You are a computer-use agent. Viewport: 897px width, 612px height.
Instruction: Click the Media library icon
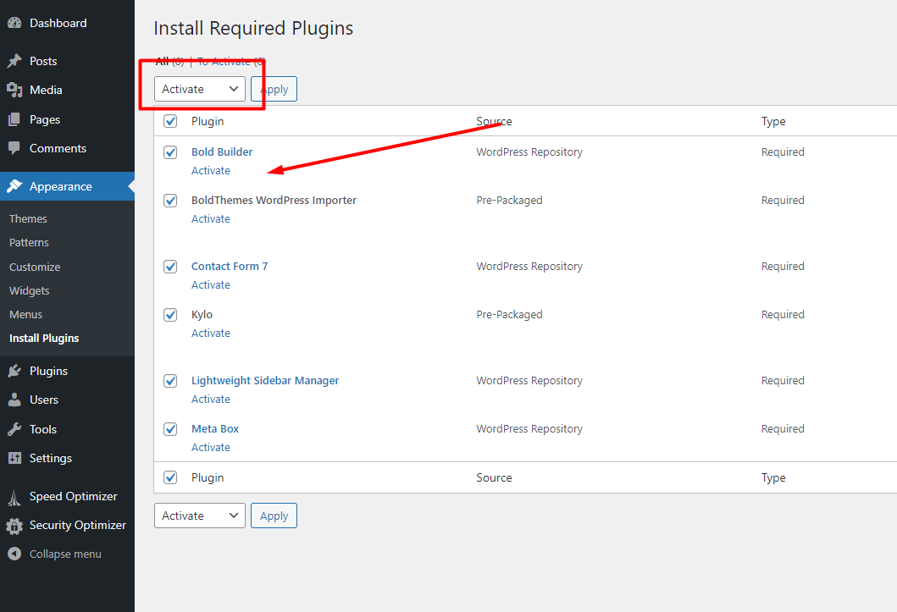pyautogui.click(x=14, y=90)
